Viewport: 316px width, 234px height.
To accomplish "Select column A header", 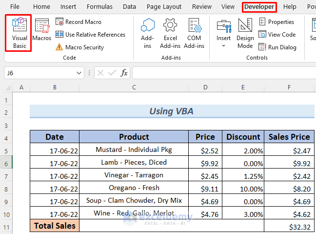I will pyautogui.click(x=21, y=87).
